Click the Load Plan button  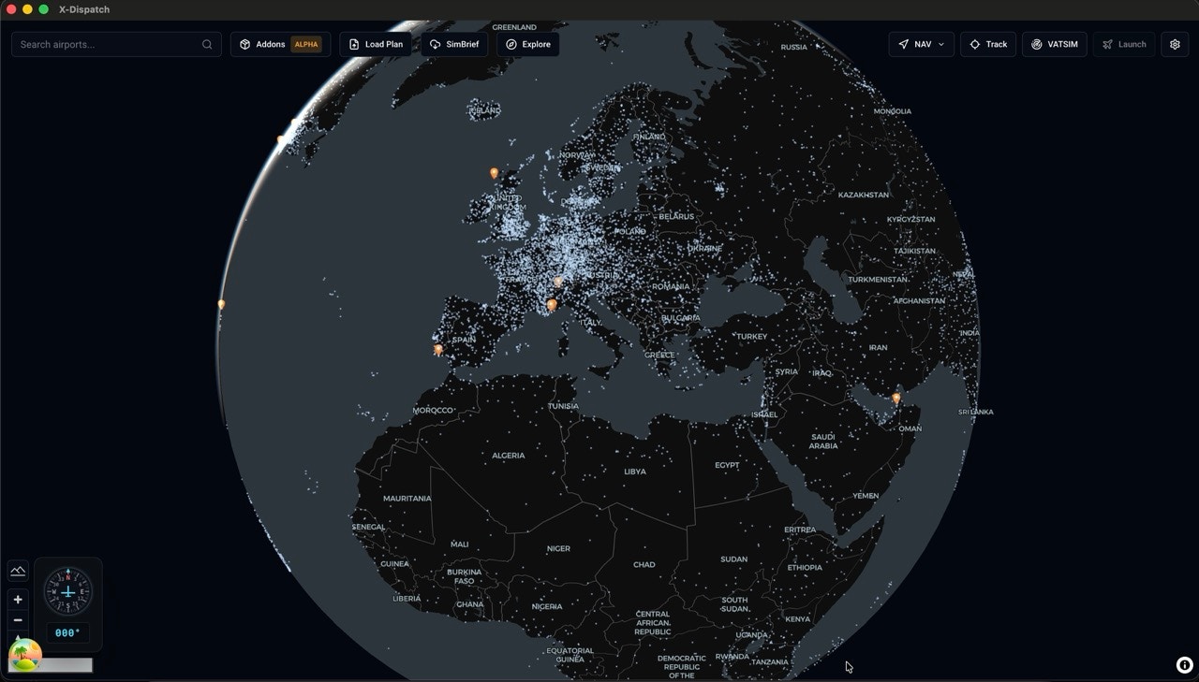(375, 44)
